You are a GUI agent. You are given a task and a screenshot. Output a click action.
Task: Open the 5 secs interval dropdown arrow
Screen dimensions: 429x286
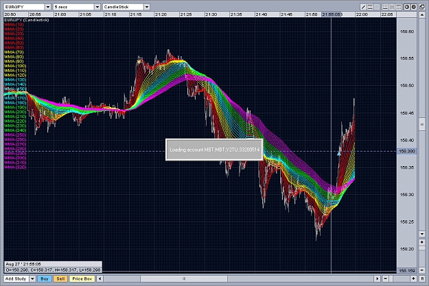coord(97,7)
